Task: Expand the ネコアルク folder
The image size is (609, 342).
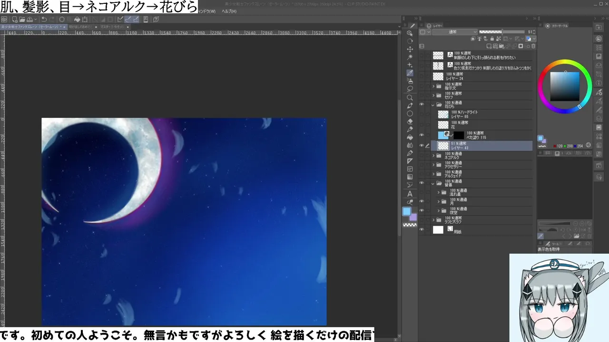Action: 433,155
